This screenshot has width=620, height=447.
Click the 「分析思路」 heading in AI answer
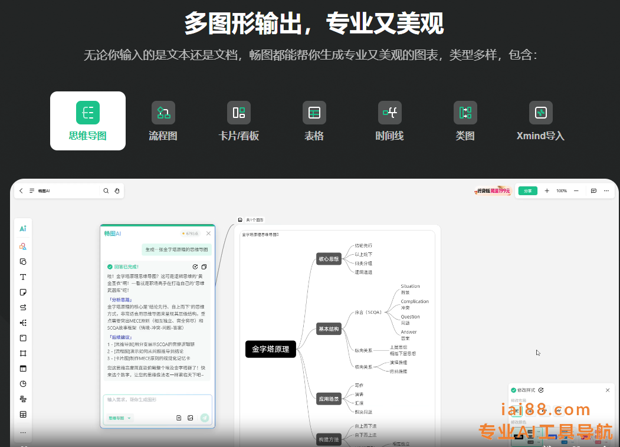click(x=120, y=300)
